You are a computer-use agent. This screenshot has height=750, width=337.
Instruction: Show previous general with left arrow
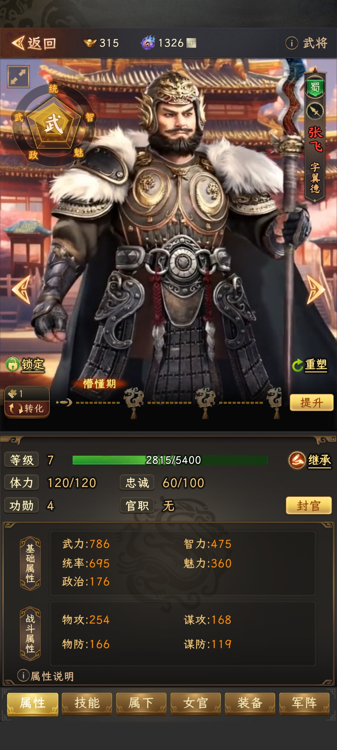pyautogui.click(x=22, y=290)
